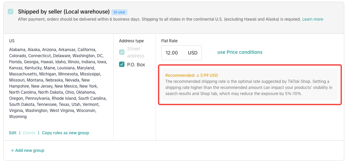Click the Add new group text
The height and width of the screenshot is (162, 347).
(30, 151)
